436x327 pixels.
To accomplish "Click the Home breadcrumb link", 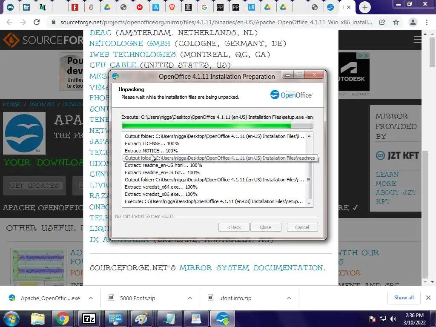I will pyautogui.click(x=11, y=105).
